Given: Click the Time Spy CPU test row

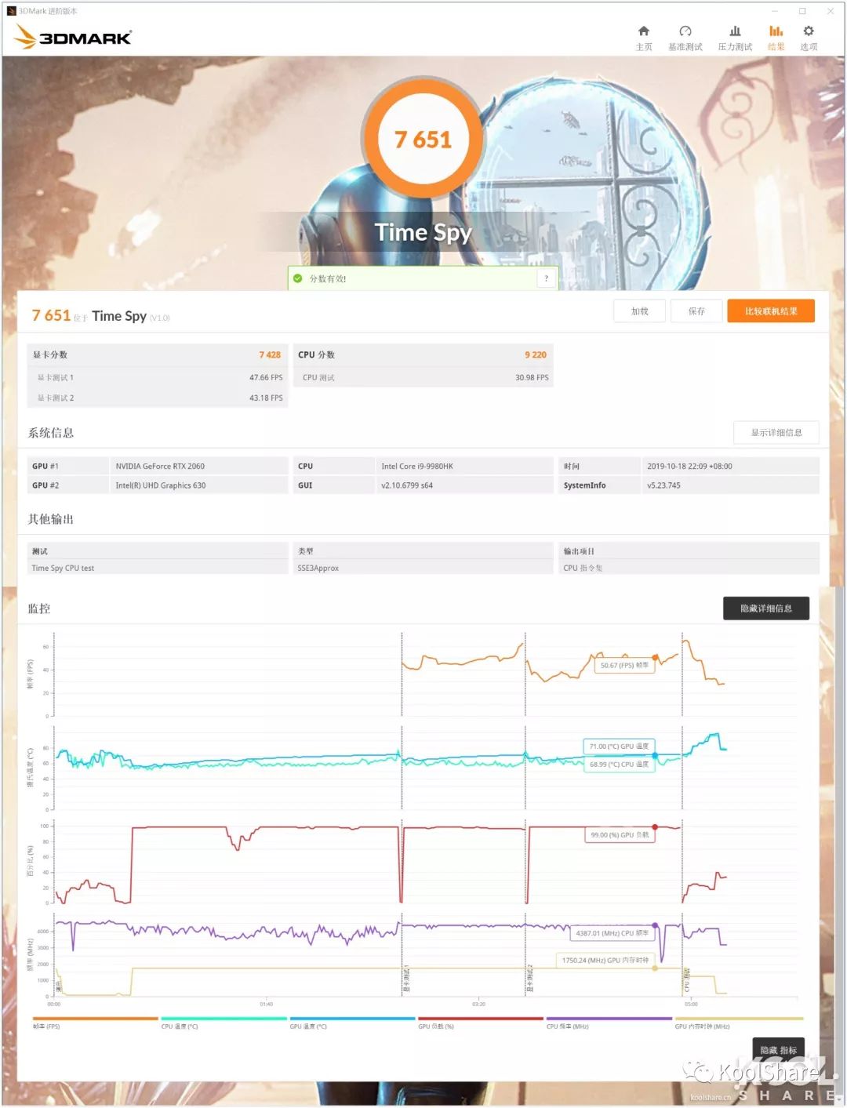Looking at the screenshot, I should 157,568.
